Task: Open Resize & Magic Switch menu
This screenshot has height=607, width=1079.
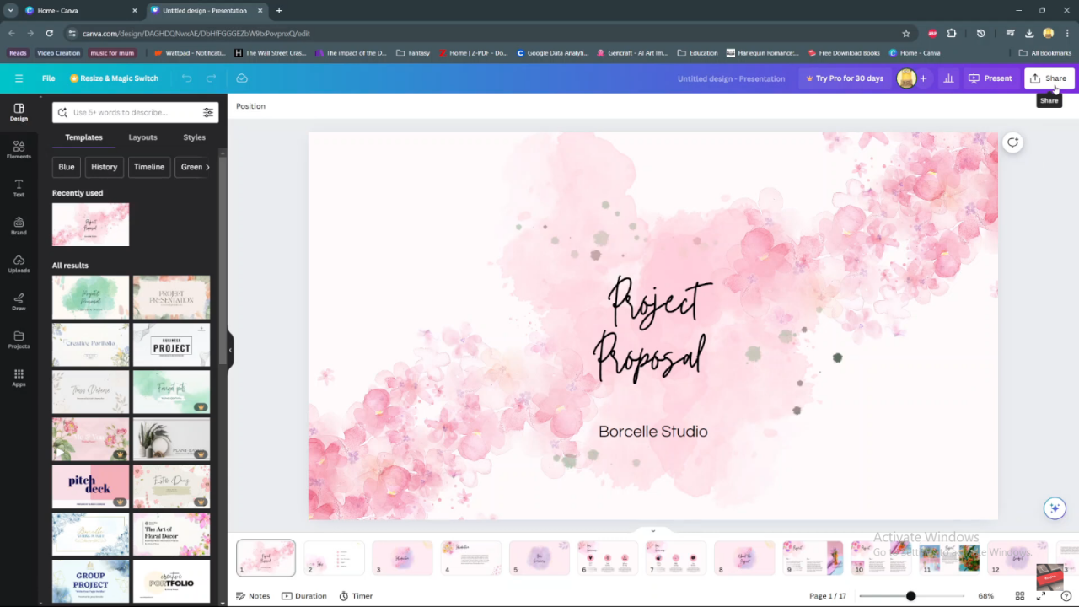Action: click(x=114, y=78)
